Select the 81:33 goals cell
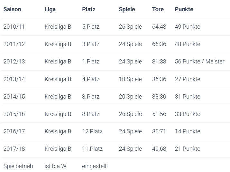Image resolution: width=230 pixels, height=172 pixels. coord(159,62)
